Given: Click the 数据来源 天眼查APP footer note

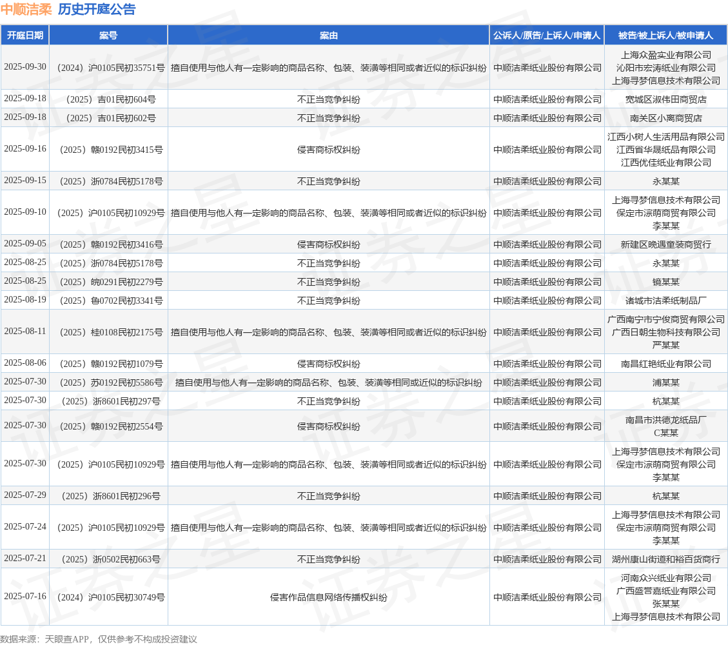Looking at the screenshot, I should click(x=99, y=639).
